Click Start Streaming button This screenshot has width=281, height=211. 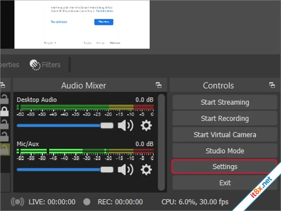[x=225, y=102]
